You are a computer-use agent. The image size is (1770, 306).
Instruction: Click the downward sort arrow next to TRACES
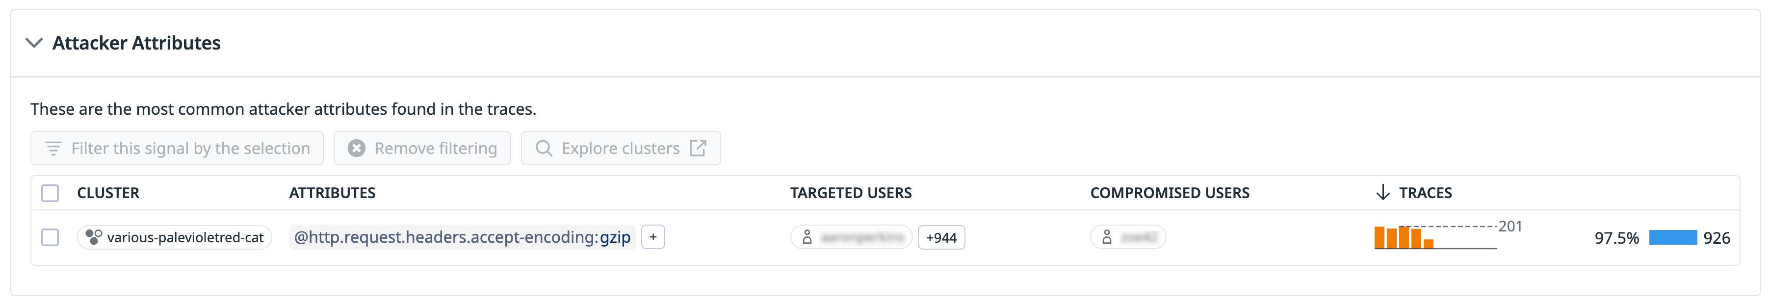(1384, 193)
